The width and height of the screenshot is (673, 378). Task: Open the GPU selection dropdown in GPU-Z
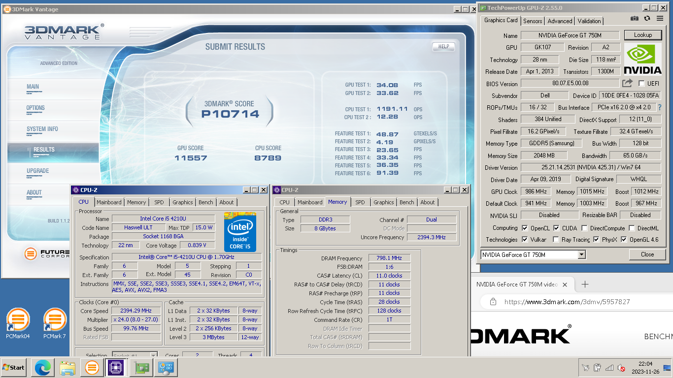[582, 254]
